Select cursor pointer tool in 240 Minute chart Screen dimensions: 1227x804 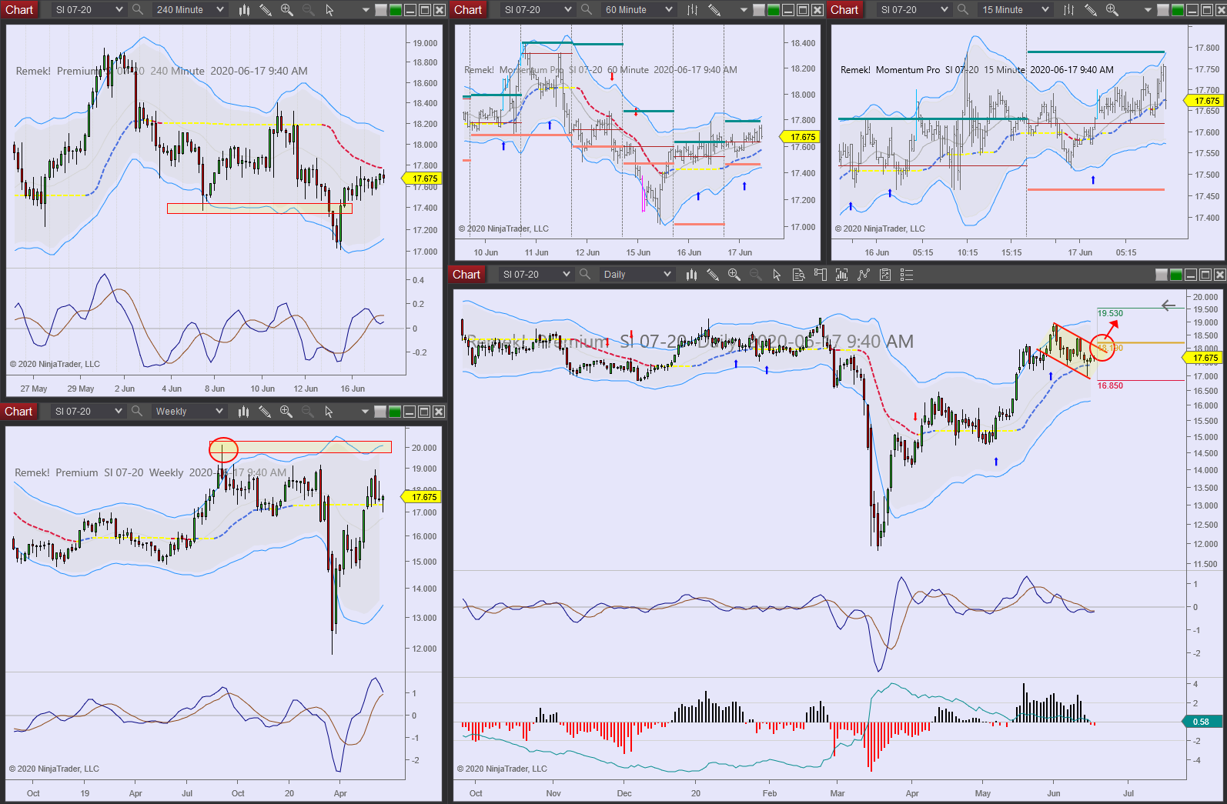329,10
